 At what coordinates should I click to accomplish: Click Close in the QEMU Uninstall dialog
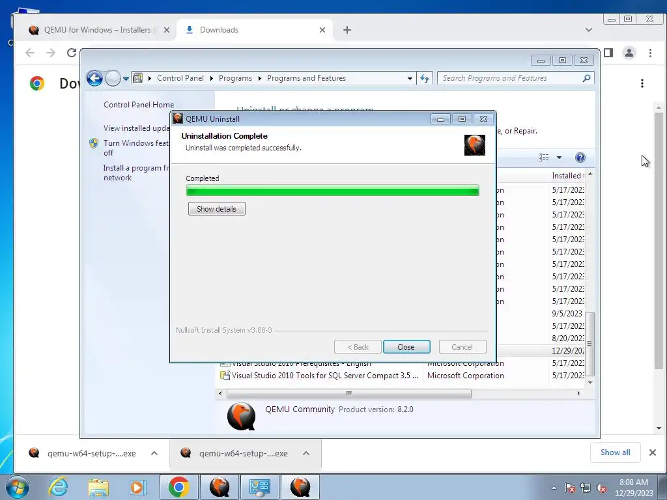406,347
